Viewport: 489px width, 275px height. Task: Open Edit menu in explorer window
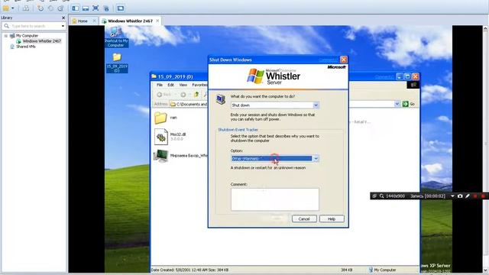tap(170, 85)
